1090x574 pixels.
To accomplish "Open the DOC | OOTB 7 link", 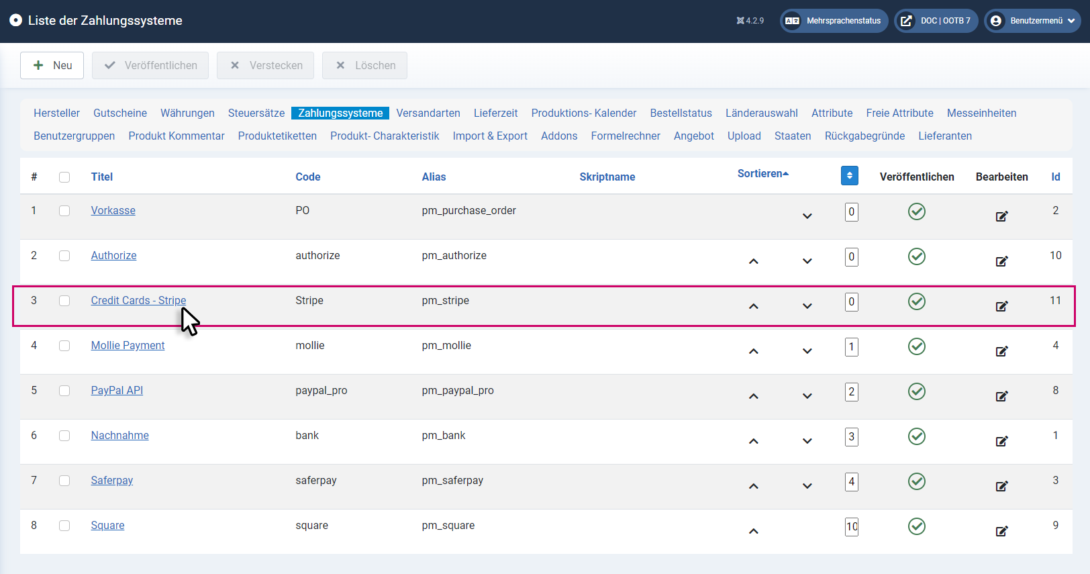I will (936, 21).
